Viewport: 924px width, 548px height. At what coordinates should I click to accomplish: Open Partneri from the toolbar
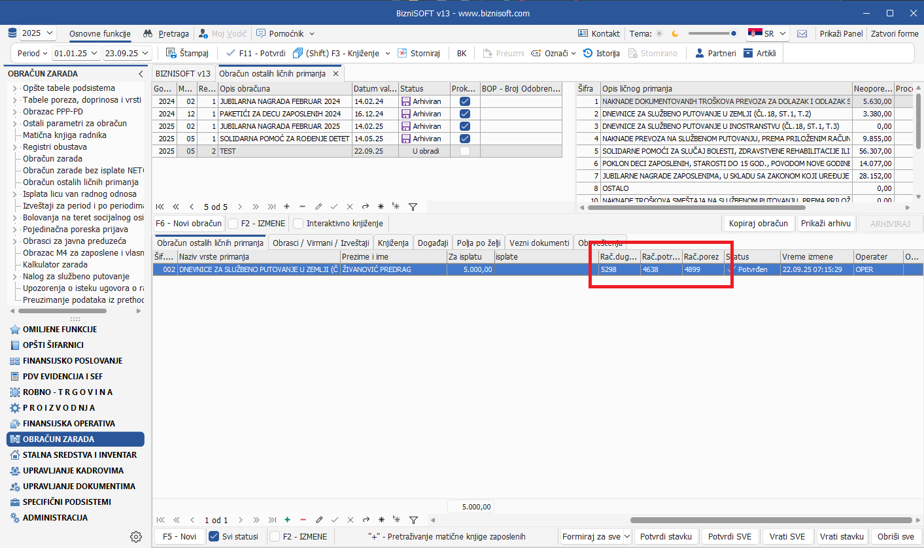699,53
